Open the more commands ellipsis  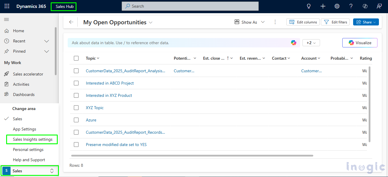click(x=275, y=22)
